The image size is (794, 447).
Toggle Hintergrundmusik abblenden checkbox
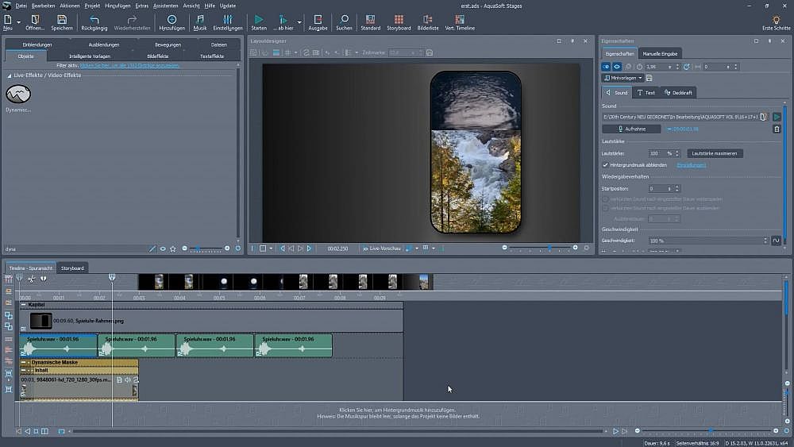click(606, 165)
